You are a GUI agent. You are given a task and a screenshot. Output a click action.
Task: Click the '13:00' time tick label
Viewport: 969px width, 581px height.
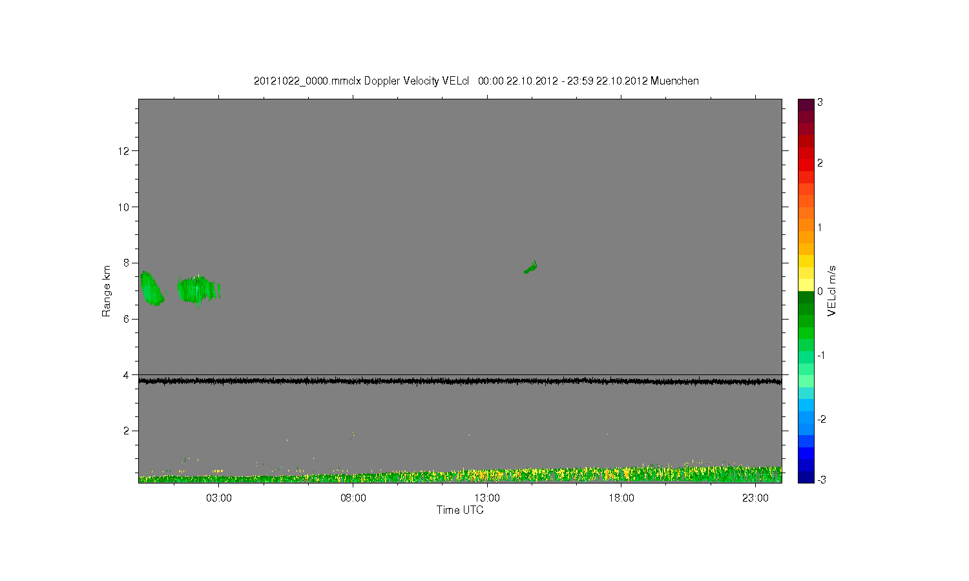click(x=487, y=498)
